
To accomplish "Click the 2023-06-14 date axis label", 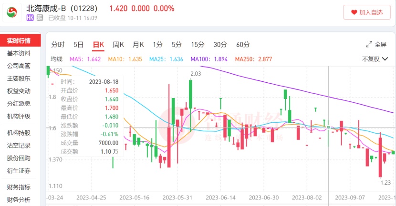I will pos(220,198).
